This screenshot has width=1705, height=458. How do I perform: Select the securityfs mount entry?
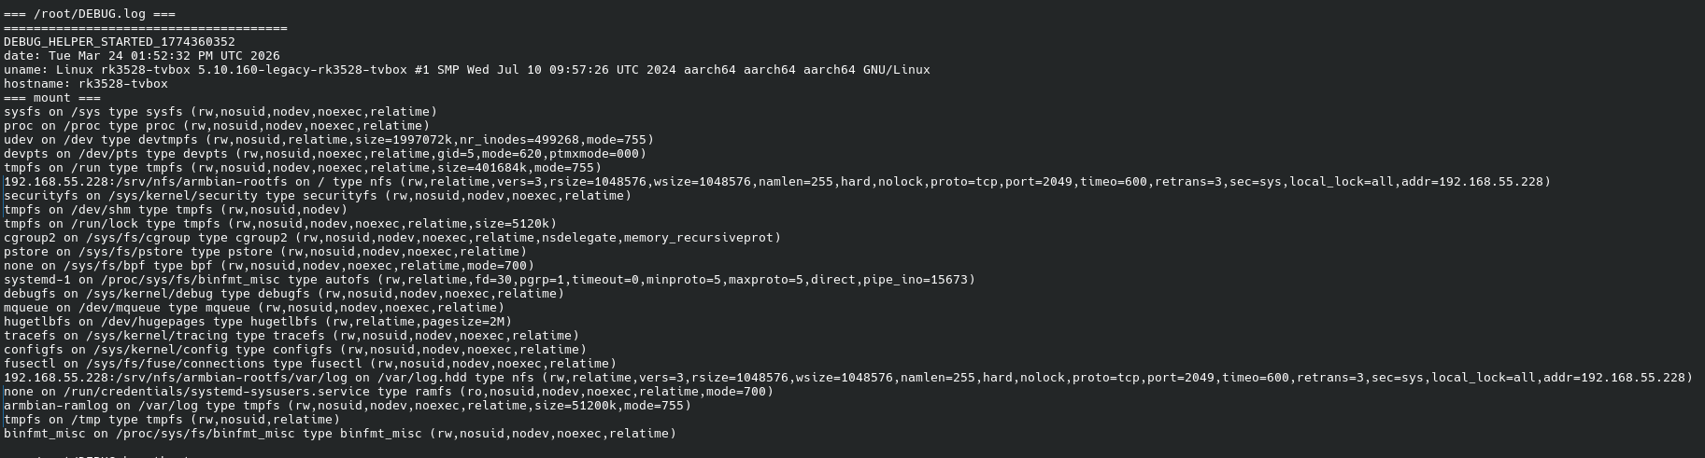(x=318, y=196)
